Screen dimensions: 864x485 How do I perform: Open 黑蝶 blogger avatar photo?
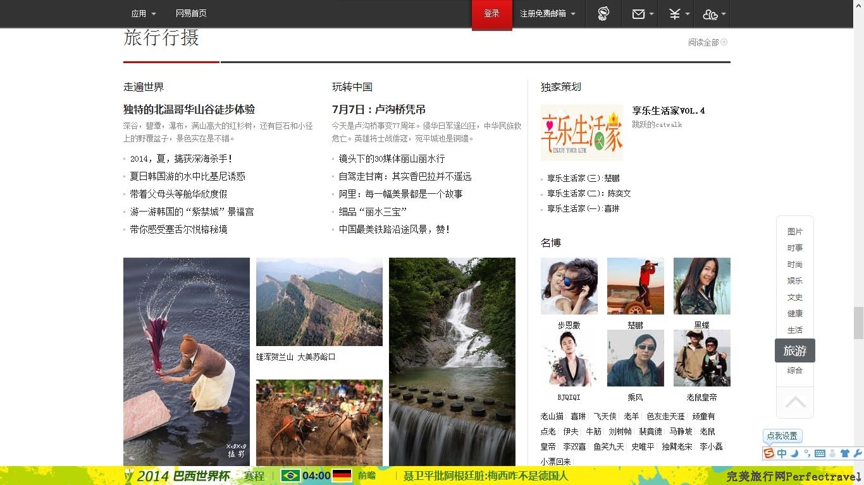point(702,286)
